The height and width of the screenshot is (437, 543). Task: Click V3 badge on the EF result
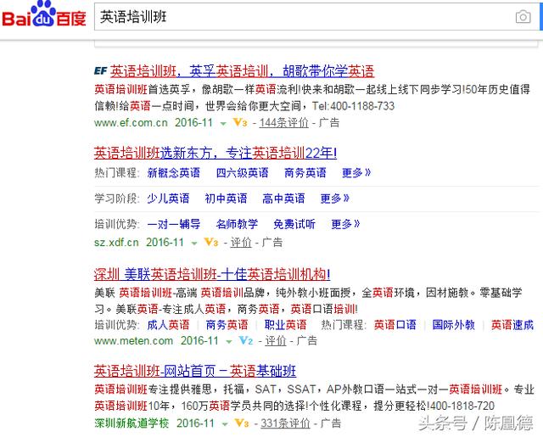pyautogui.click(x=239, y=122)
